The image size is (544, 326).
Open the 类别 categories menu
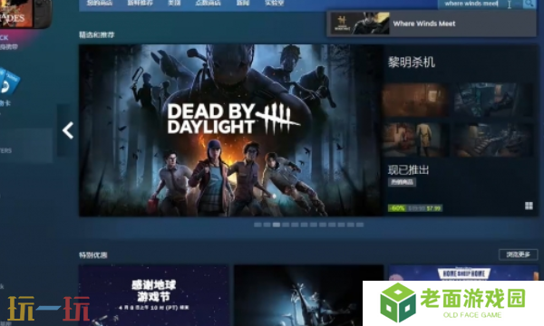(174, 3)
